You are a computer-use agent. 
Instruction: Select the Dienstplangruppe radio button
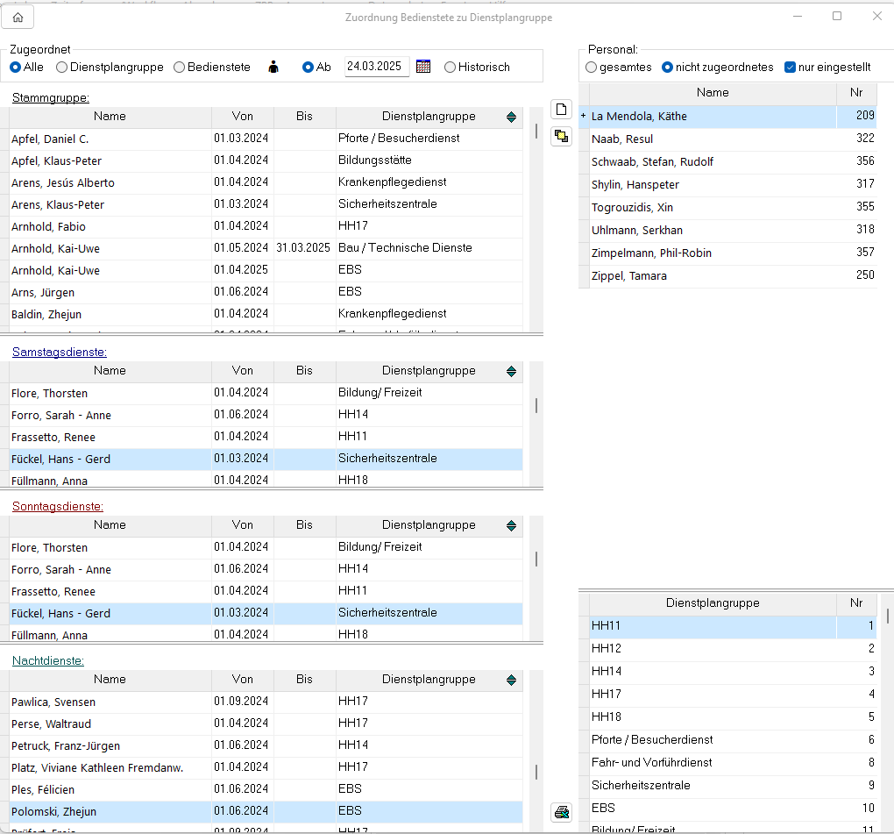pyautogui.click(x=61, y=67)
